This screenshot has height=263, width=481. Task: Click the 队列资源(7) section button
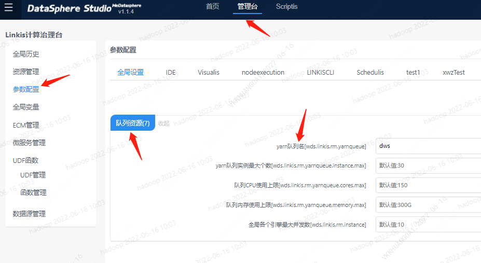tap(133, 123)
